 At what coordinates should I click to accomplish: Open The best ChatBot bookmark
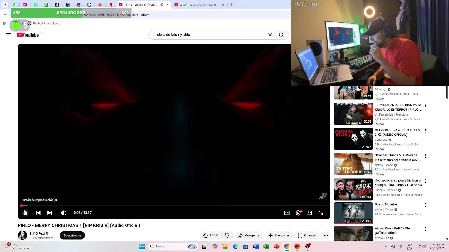pyautogui.click(x=43, y=23)
